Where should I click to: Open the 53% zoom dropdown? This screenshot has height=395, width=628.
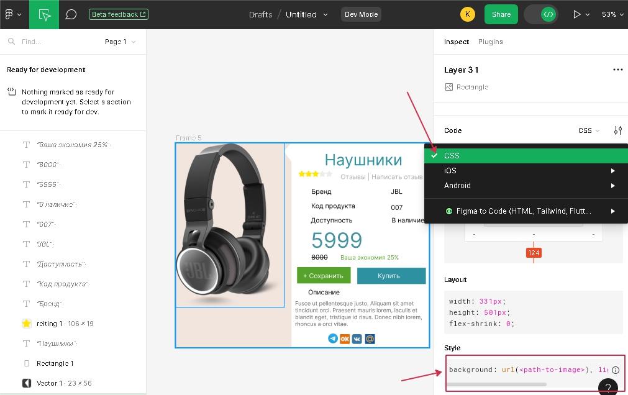click(612, 14)
